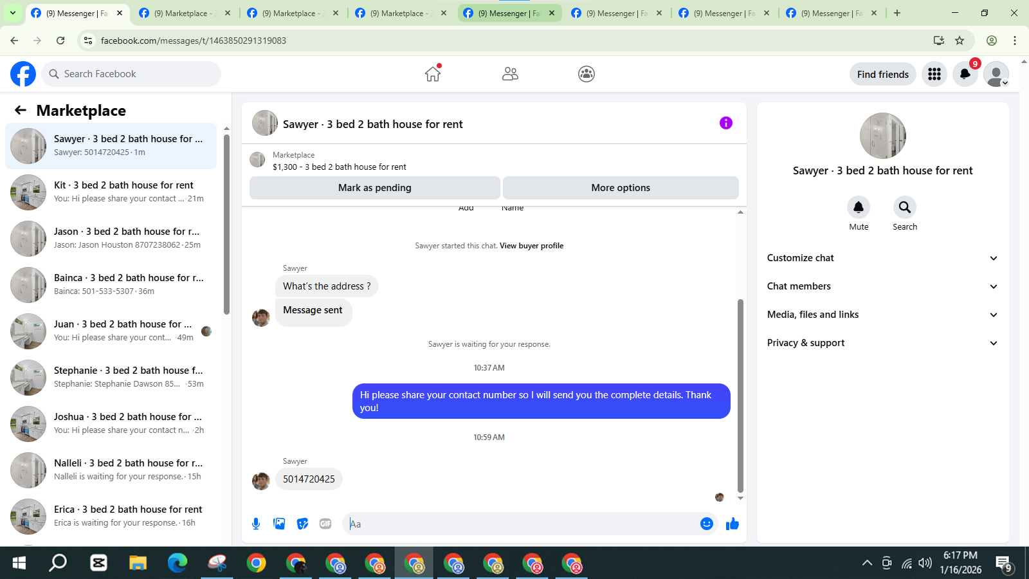Switch to third Marketplace browser tab
Screen dimensions: 1029x579
pos(401,13)
